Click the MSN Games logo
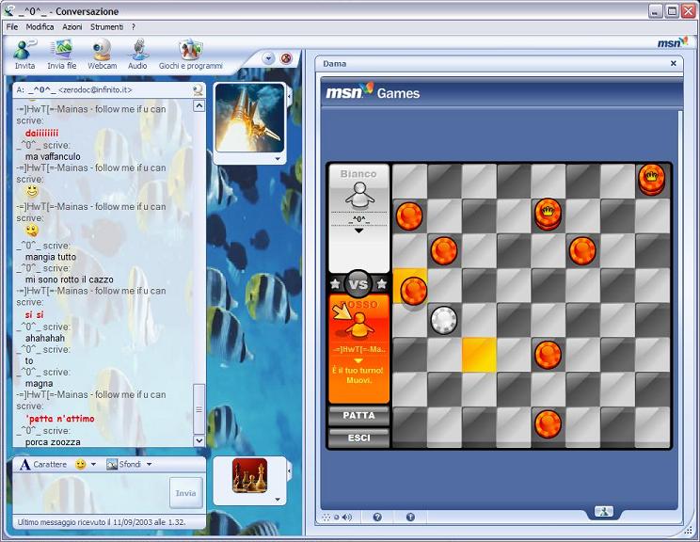This screenshot has width=700, height=542. [x=373, y=92]
